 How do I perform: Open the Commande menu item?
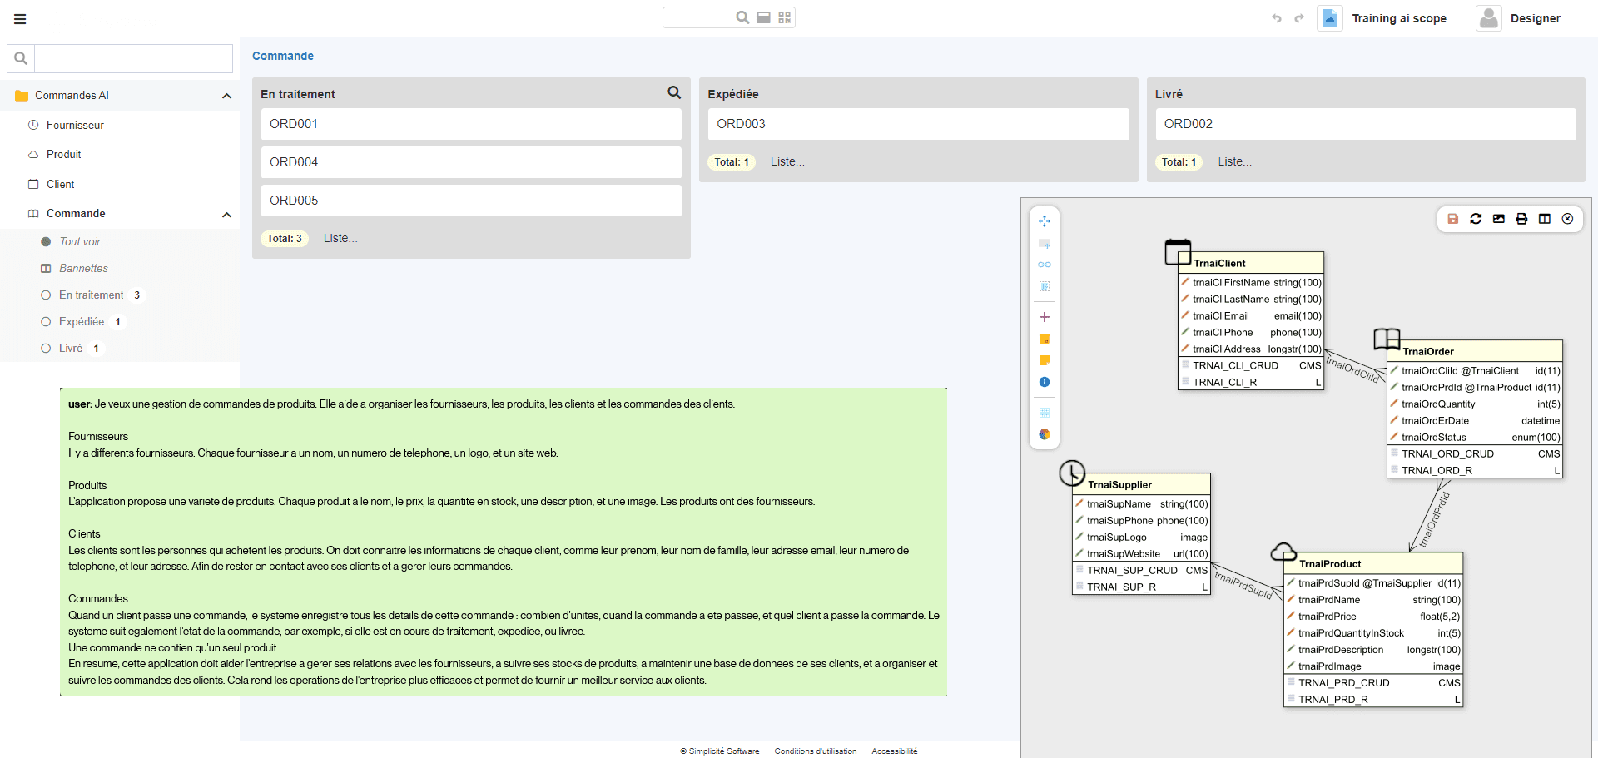click(76, 213)
